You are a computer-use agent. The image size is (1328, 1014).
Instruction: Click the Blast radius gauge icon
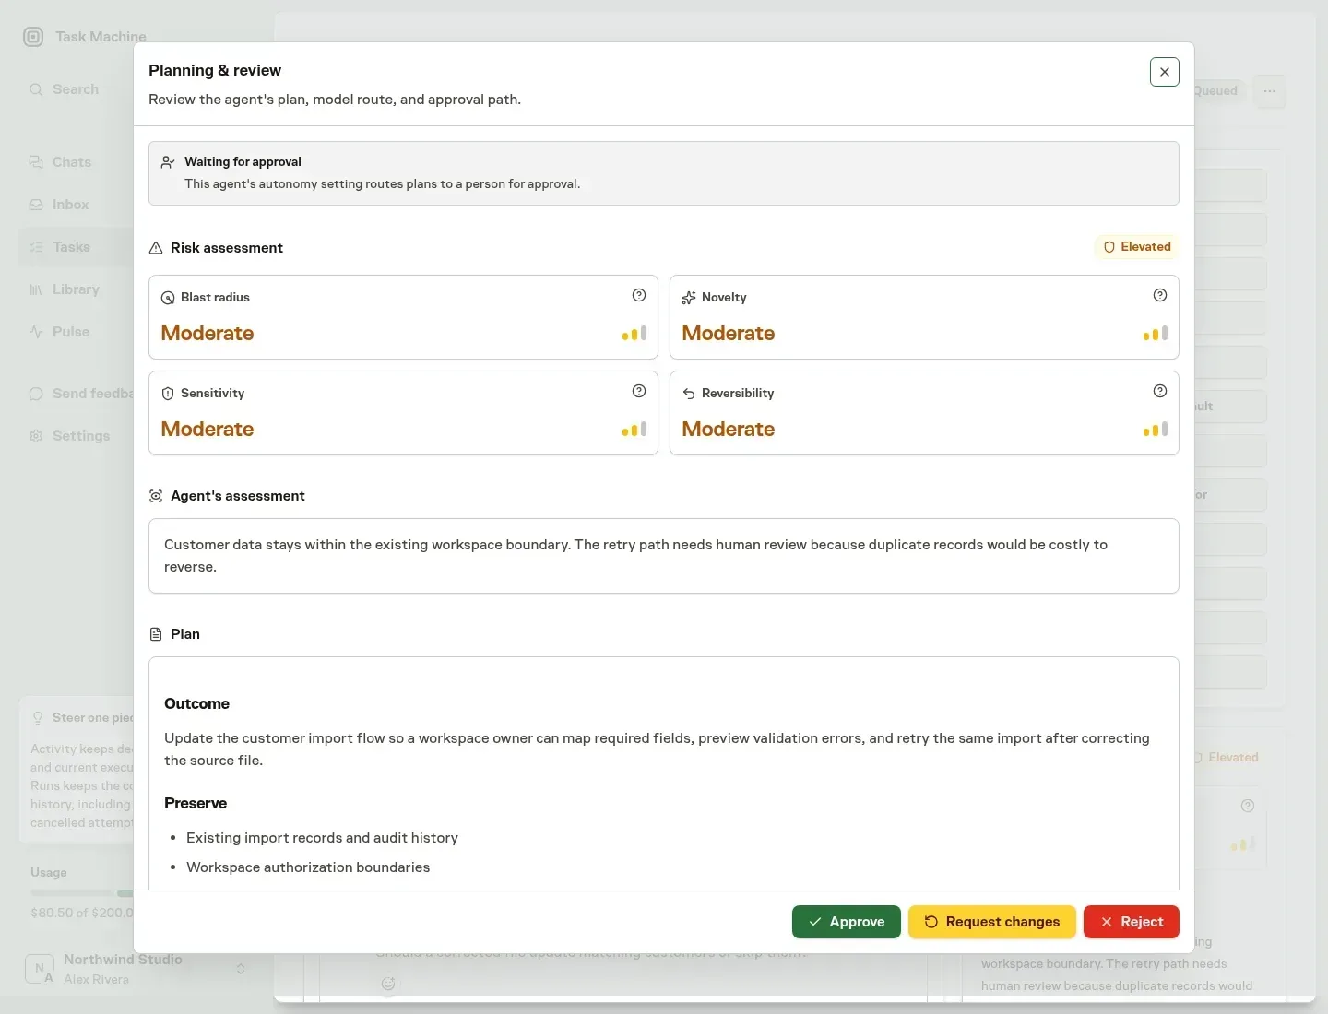pyautogui.click(x=168, y=298)
